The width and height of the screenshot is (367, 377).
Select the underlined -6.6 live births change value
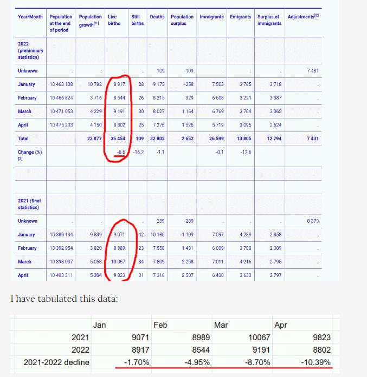point(121,153)
